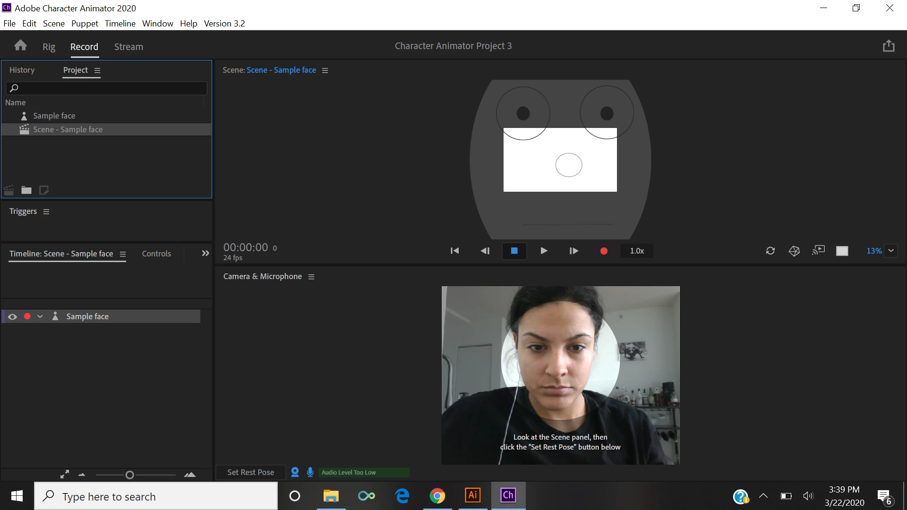
Task: Open the Camera & Microphone panel menu
Action: (x=311, y=277)
